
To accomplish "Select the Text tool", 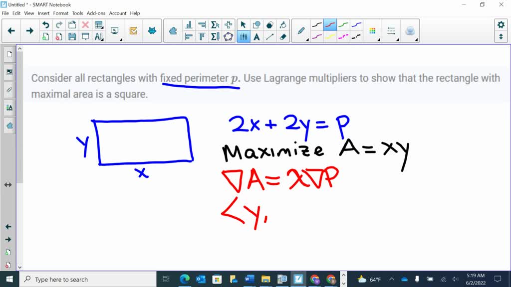I will 256,36.
